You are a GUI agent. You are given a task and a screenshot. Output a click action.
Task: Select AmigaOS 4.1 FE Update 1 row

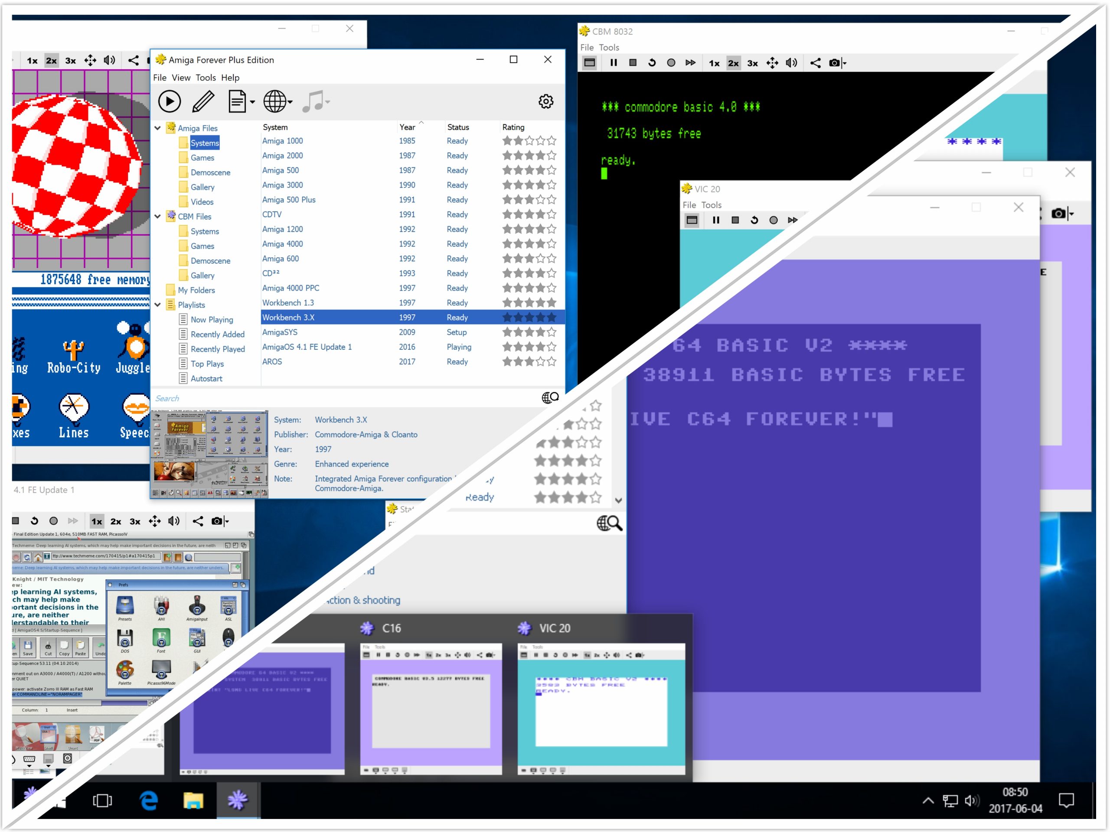coord(412,347)
